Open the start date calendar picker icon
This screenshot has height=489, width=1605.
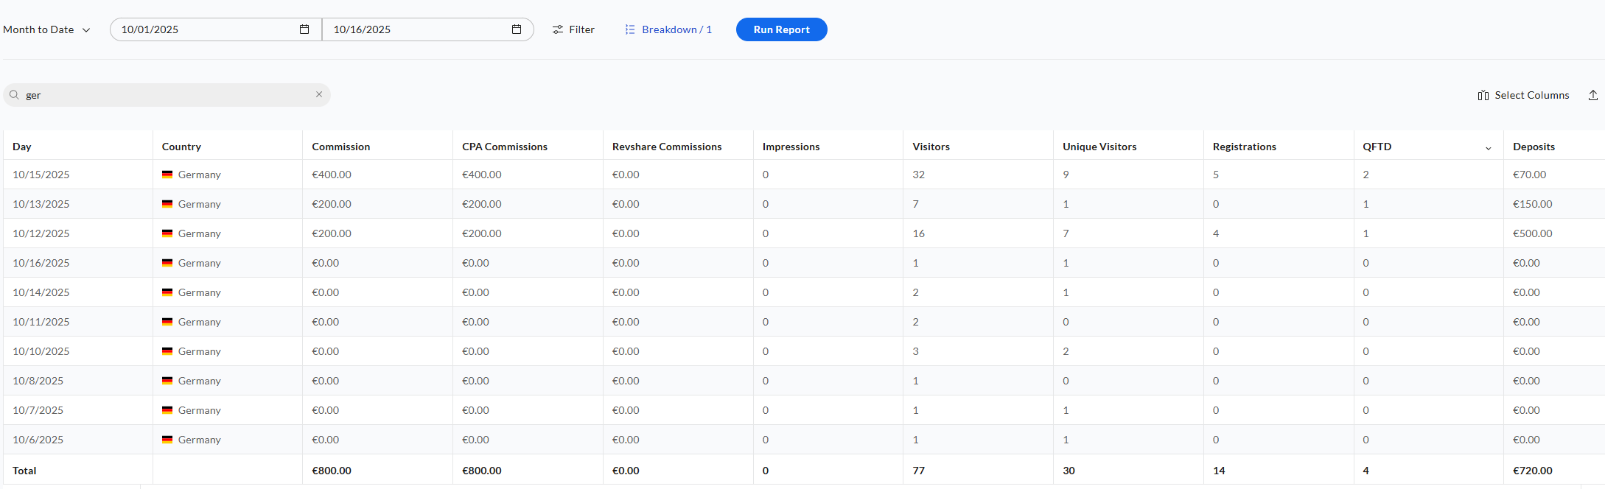[x=304, y=29]
